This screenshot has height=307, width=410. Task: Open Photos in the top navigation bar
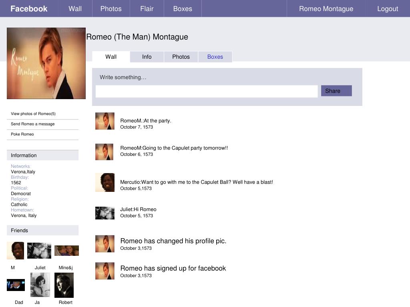pyautogui.click(x=111, y=9)
